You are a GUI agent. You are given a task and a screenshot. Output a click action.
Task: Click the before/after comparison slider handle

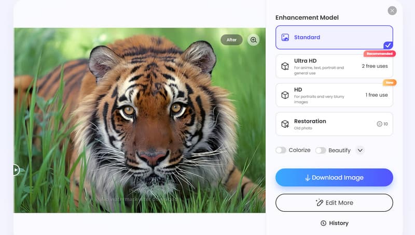[x=16, y=170]
